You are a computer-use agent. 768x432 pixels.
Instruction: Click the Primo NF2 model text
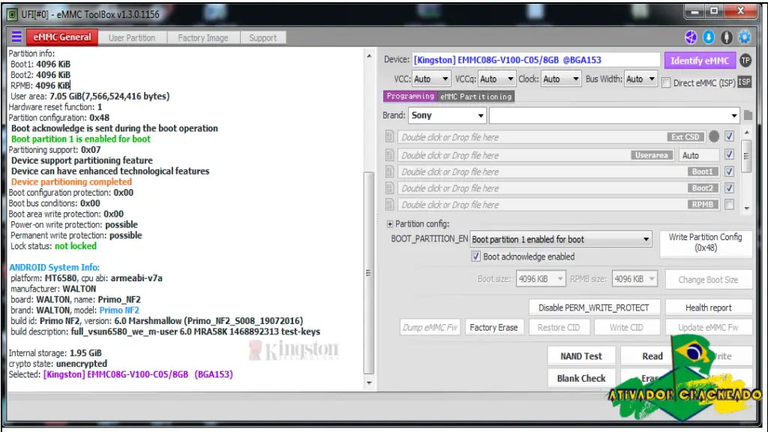[119, 310]
